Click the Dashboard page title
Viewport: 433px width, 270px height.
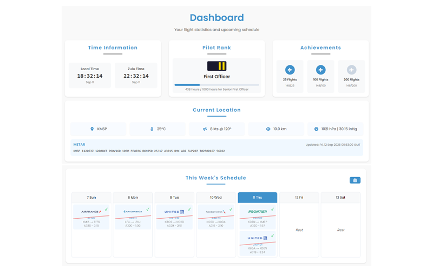tap(217, 18)
